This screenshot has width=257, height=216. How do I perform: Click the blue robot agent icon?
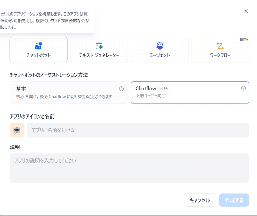coord(160,46)
